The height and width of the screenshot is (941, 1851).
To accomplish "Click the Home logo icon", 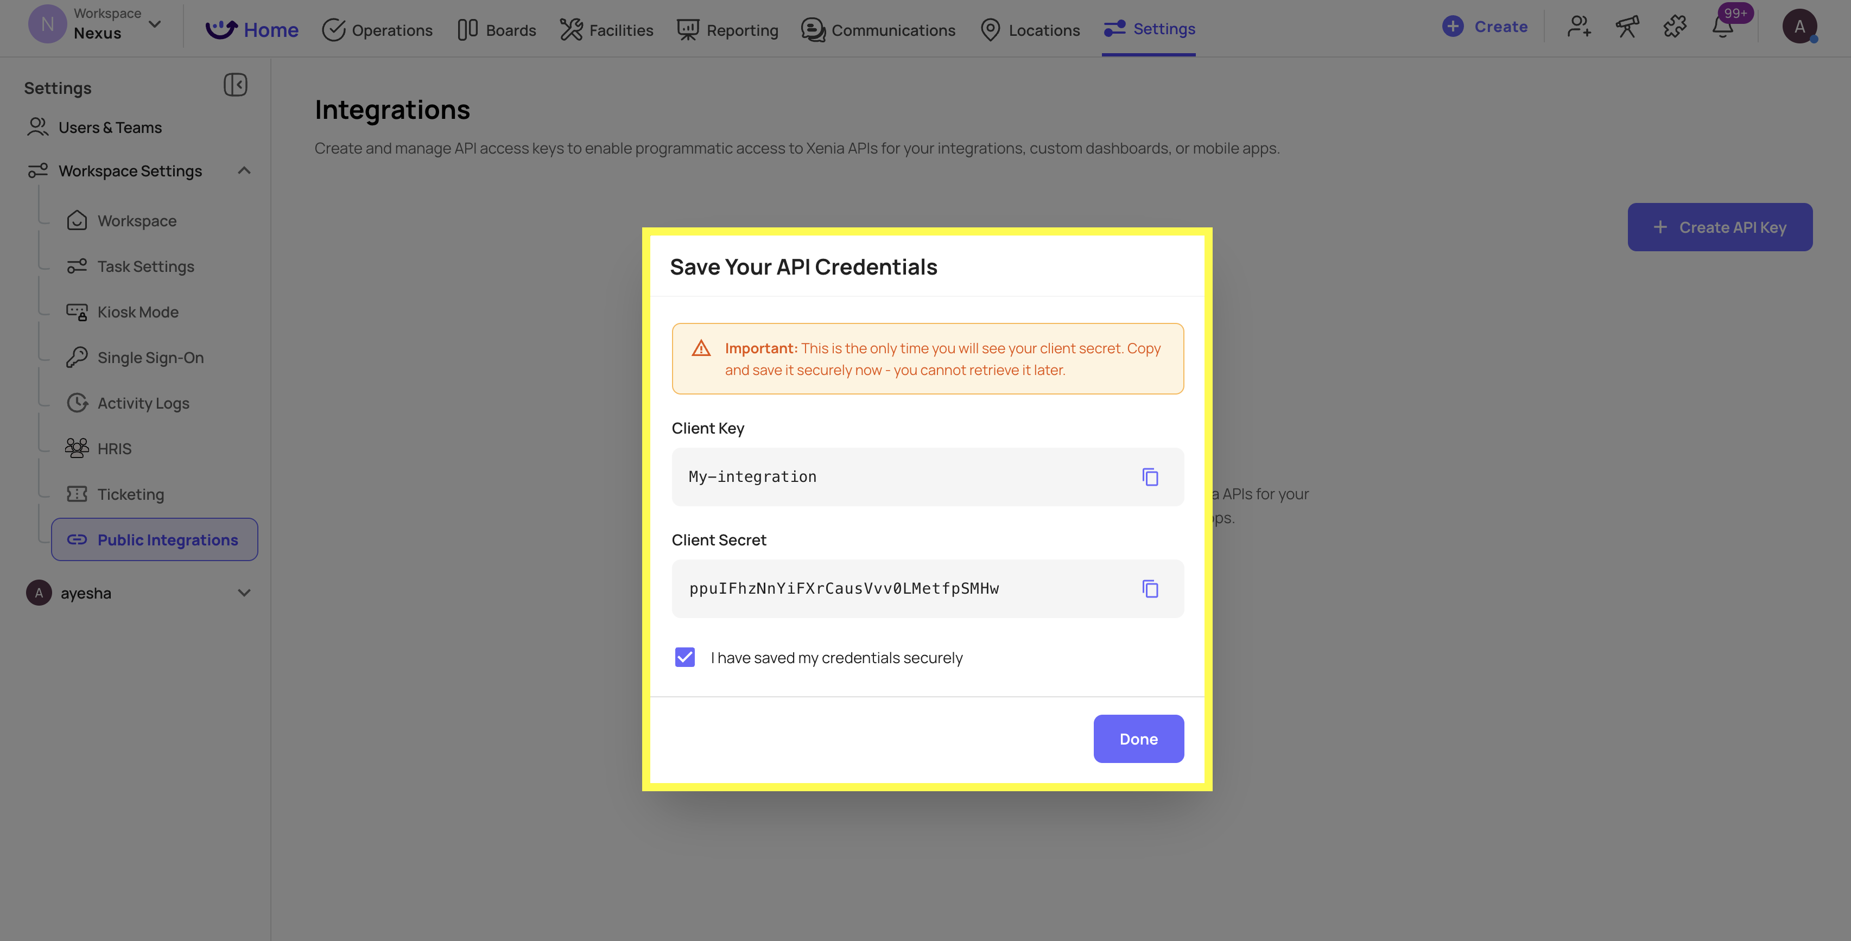I will (221, 29).
